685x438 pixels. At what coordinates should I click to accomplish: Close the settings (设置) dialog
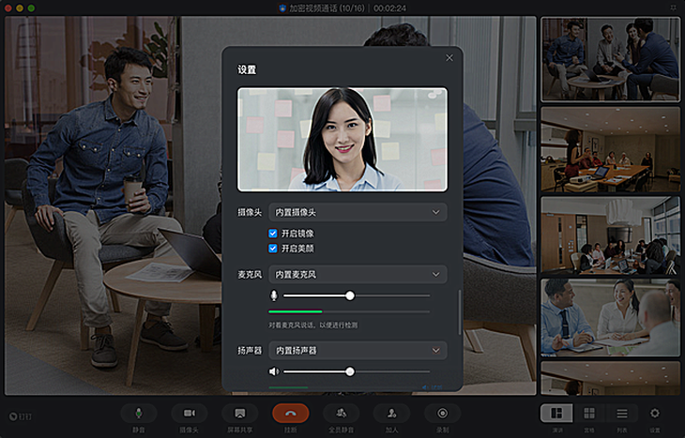449,58
